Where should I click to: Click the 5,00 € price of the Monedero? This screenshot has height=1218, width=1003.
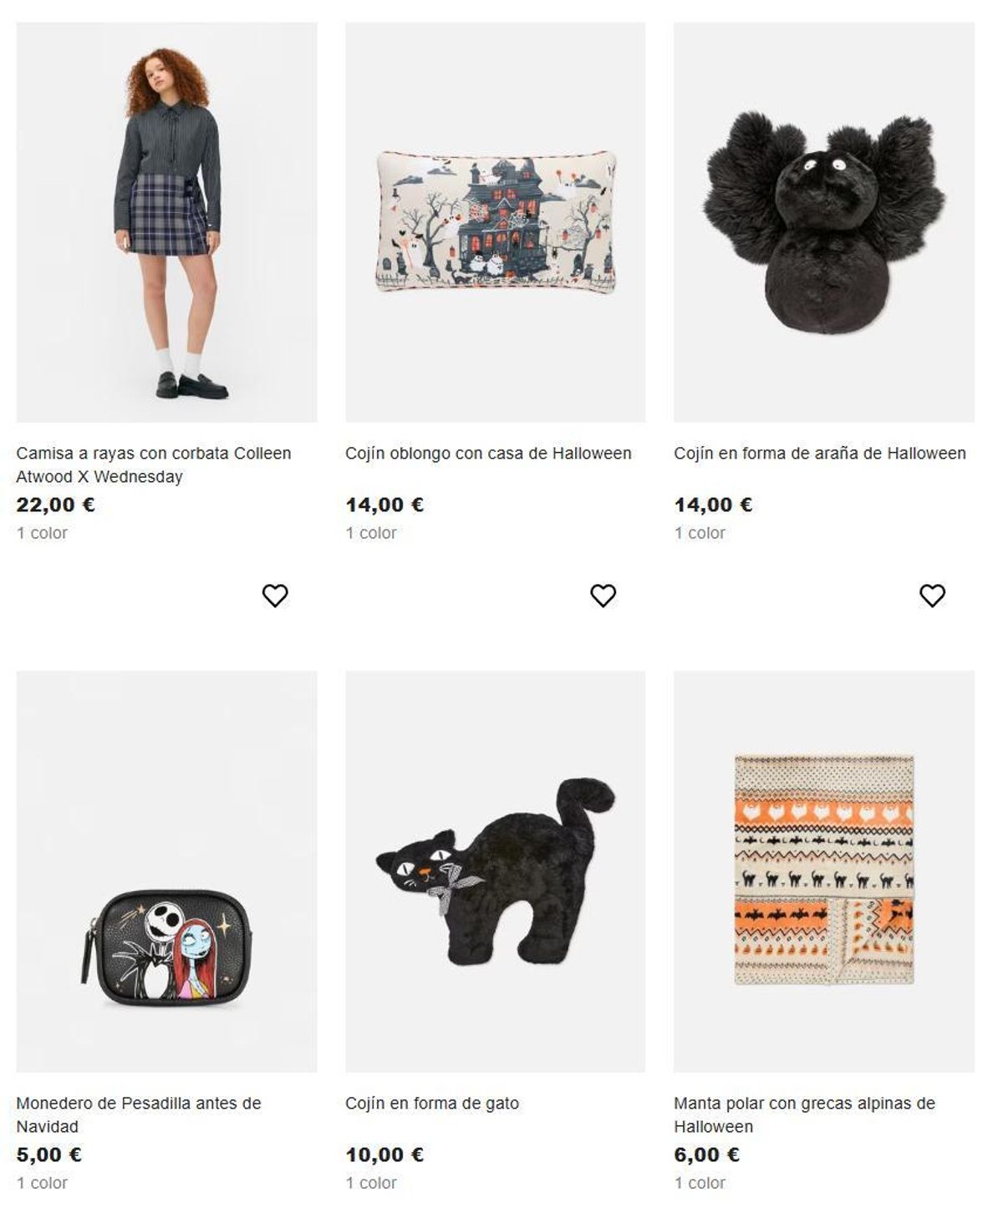click(x=49, y=1155)
